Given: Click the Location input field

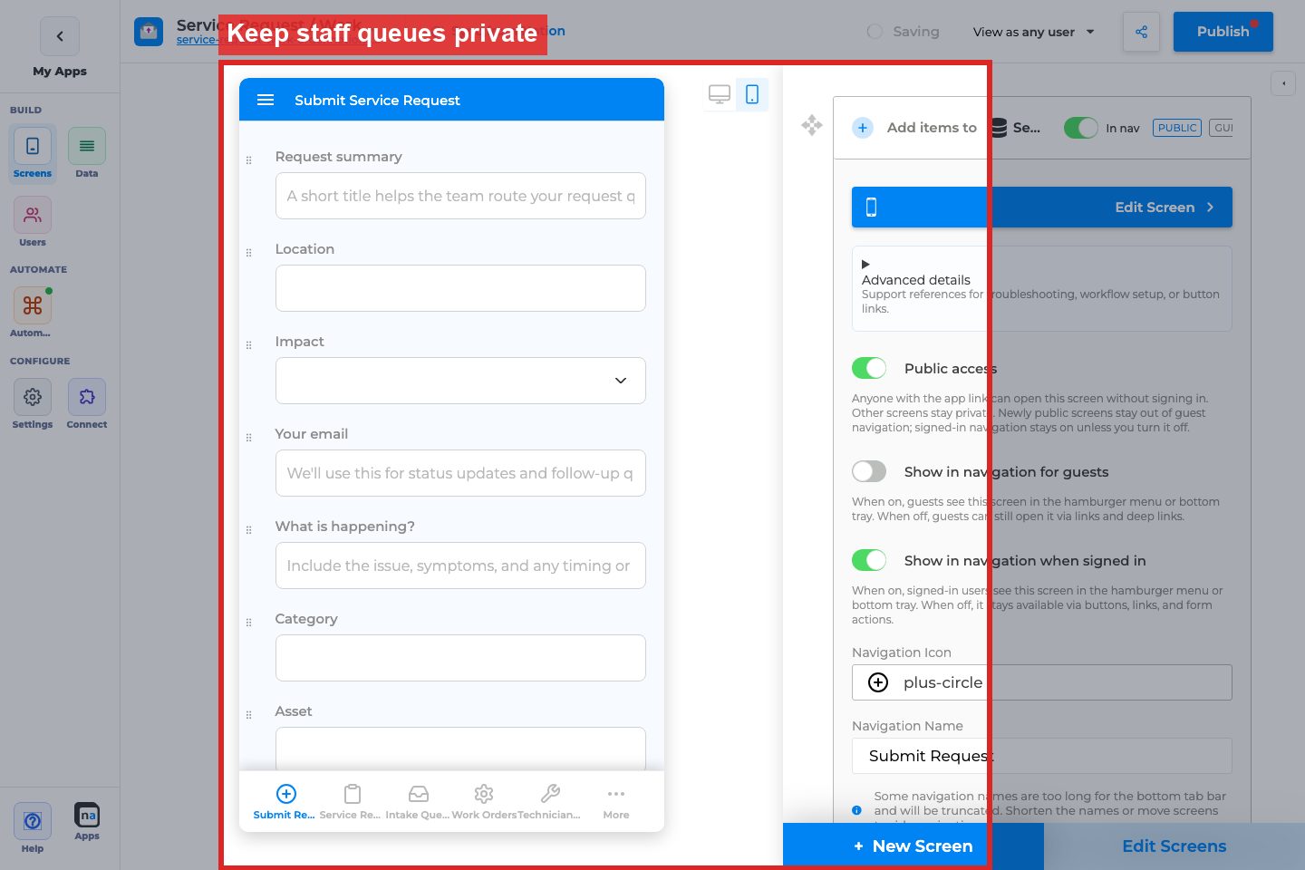Looking at the screenshot, I should [460, 288].
